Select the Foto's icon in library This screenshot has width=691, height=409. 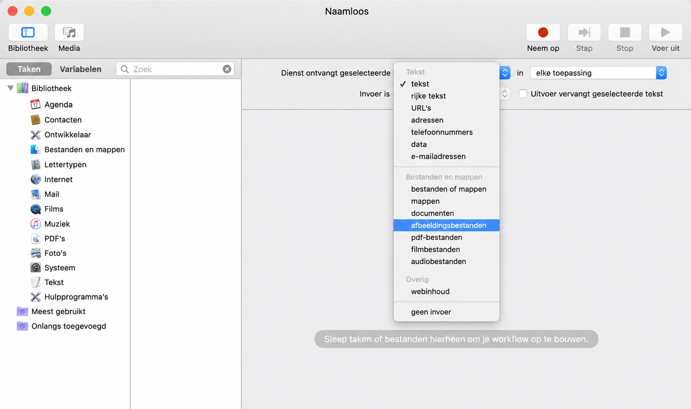(x=36, y=253)
